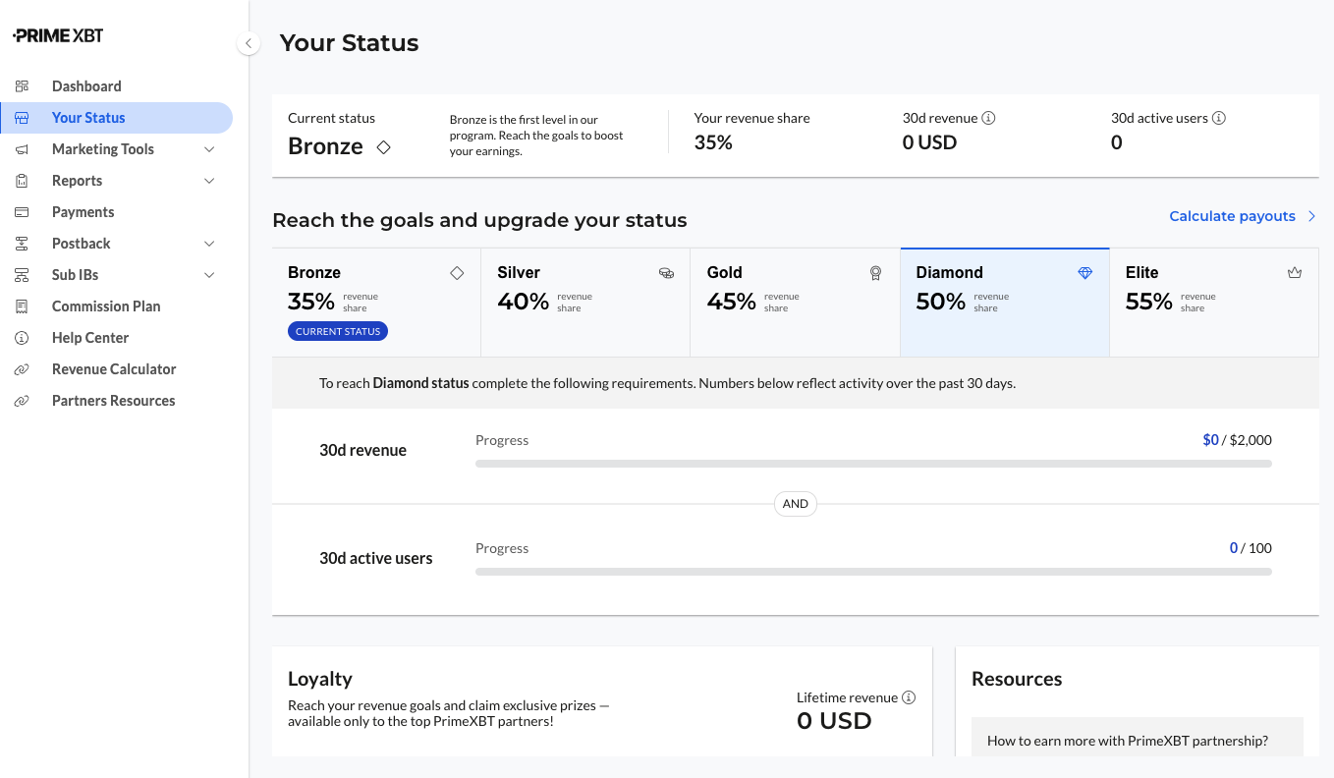
Task: Expand the Sub IBs submenu chevron
Action: 209,275
